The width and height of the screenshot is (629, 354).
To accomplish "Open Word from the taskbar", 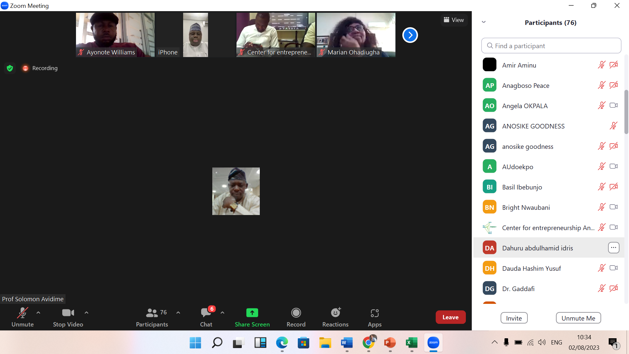I will point(347,343).
